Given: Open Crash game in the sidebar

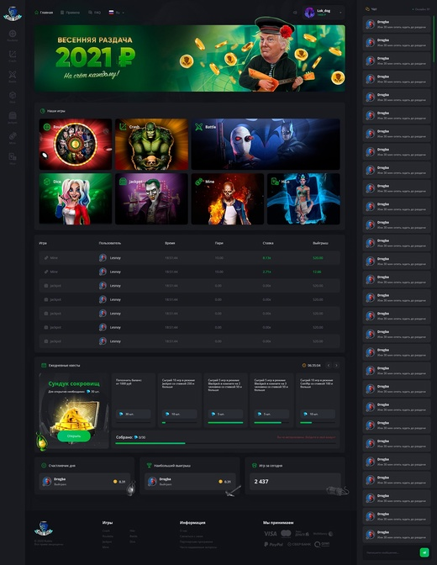Looking at the screenshot, I should click(x=13, y=55).
